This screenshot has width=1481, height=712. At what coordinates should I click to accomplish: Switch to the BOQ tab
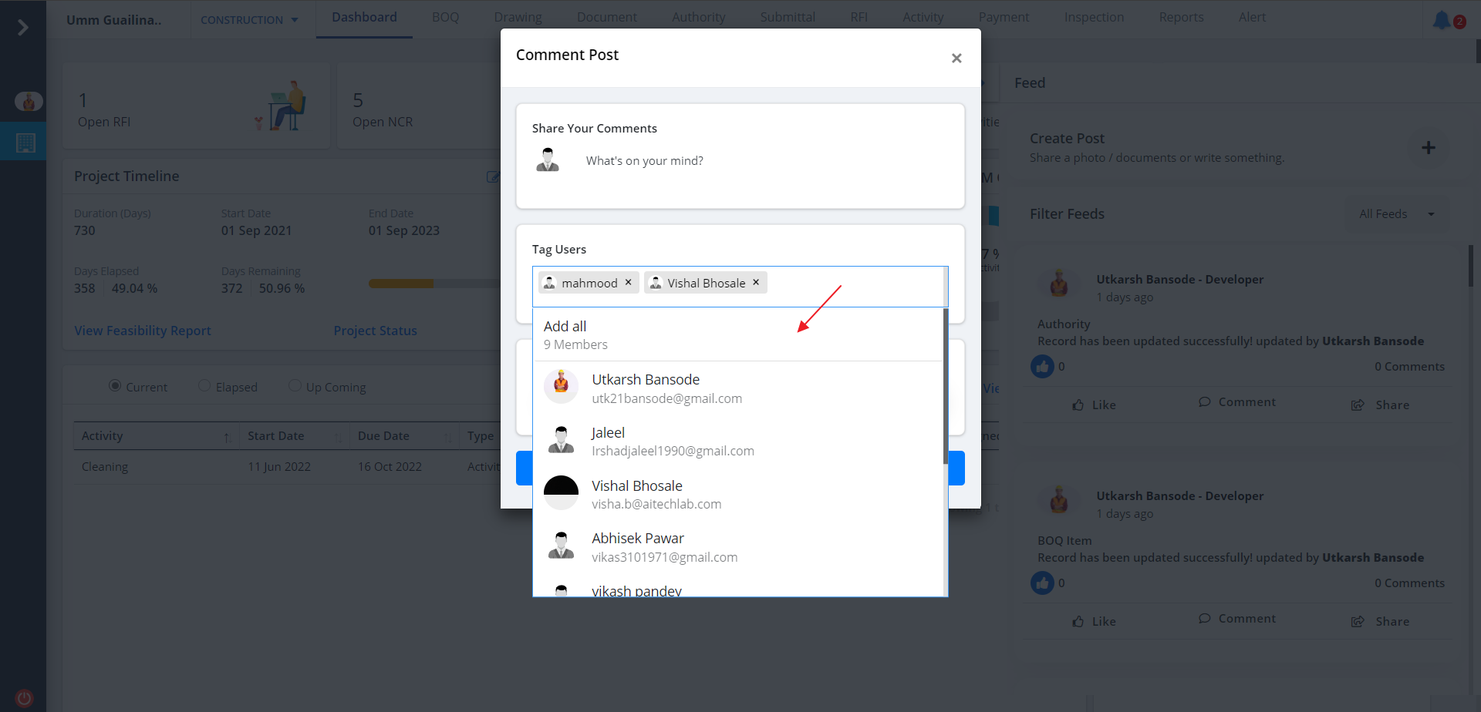click(445, 17)
